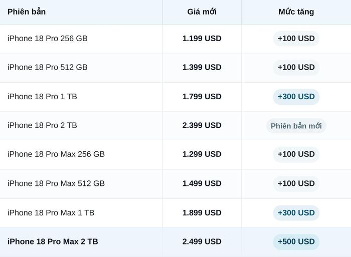Select the bold iPhone 18 Pro Max 2 TB row
Screen dimensions: 351x257
(175, 242)
